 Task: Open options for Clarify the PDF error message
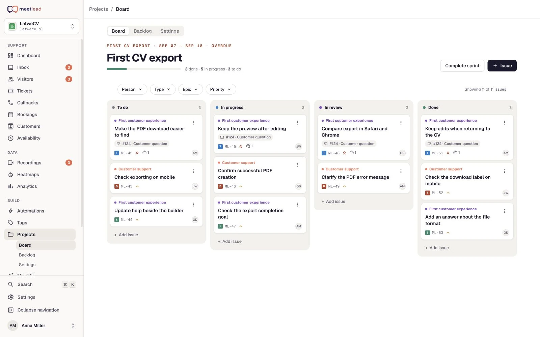coord(401,171)
